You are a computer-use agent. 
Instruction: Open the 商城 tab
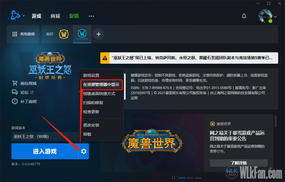pyautogui.click(x=55, y=16)
